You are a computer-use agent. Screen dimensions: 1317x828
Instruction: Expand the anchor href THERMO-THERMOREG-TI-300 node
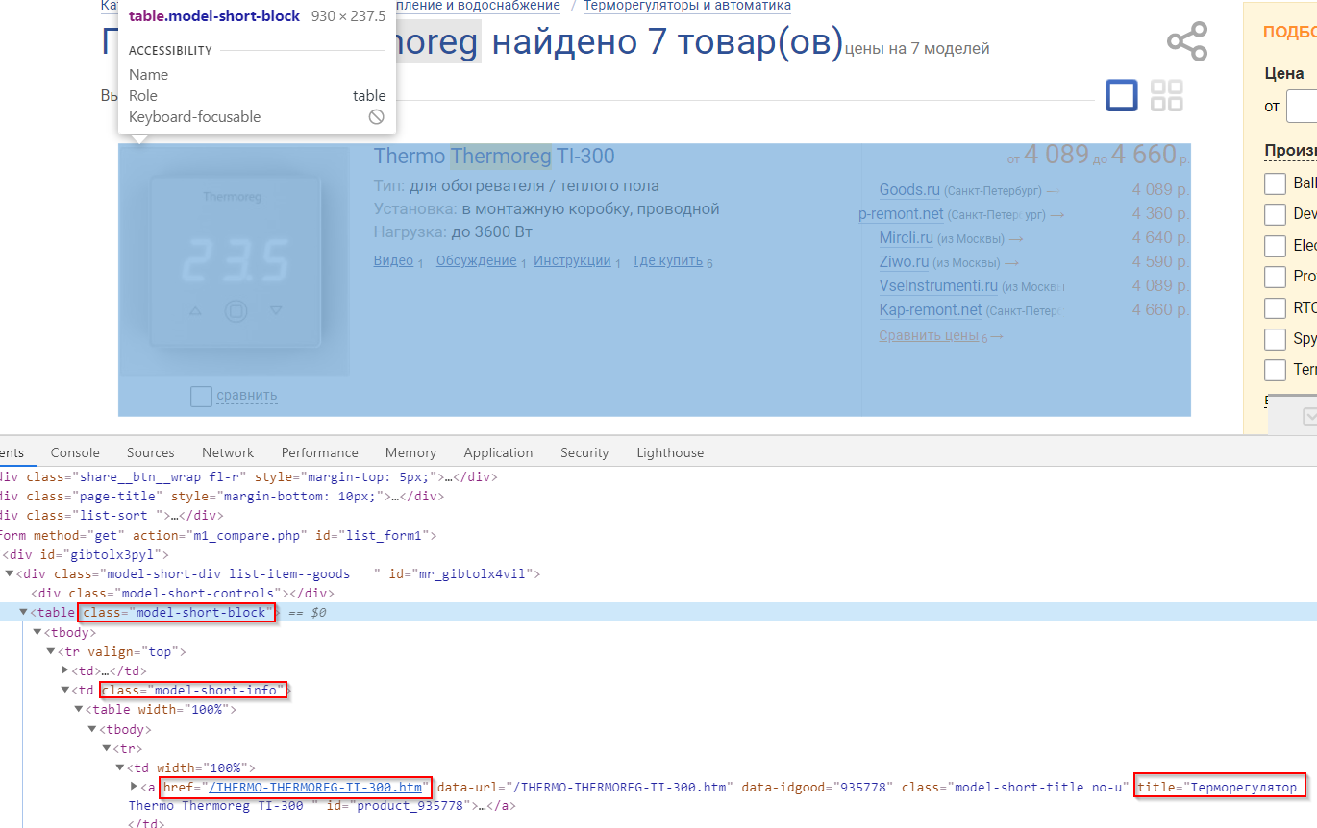(135, 787)
